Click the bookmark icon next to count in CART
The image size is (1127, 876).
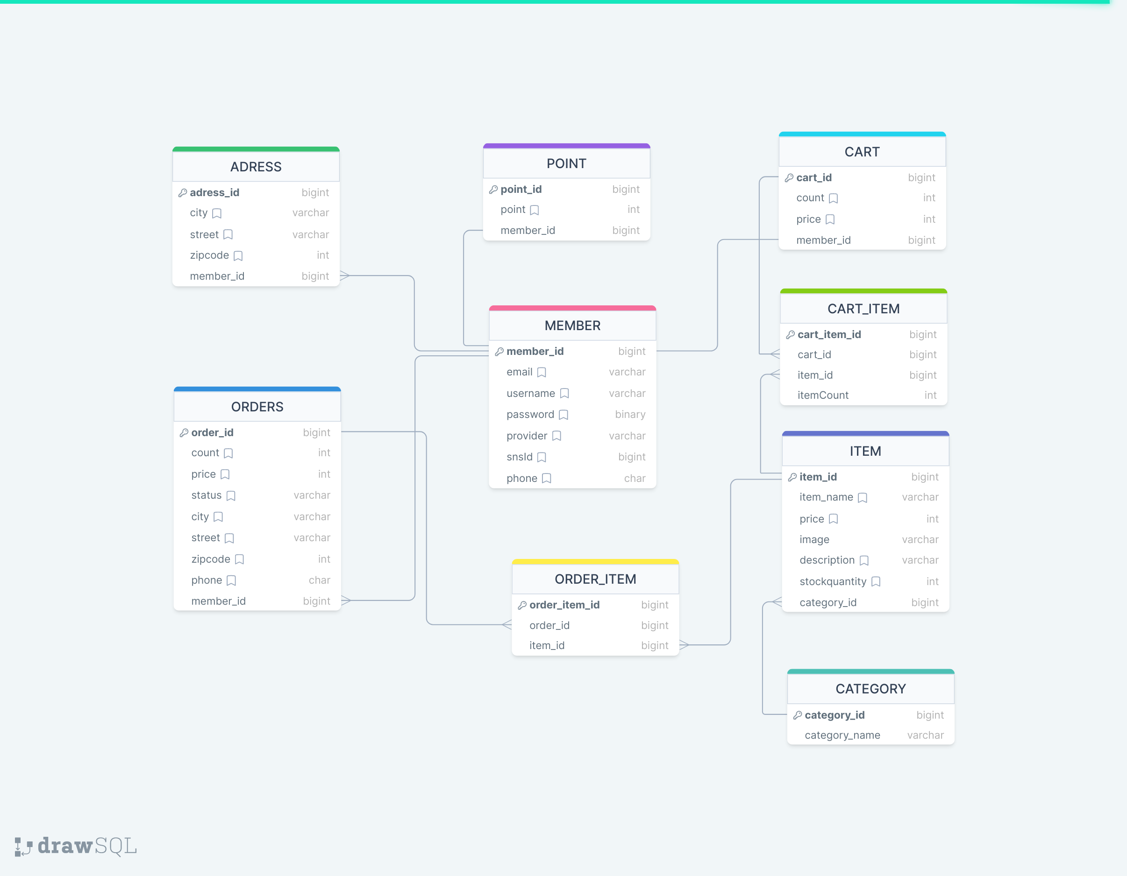[834, 198]
